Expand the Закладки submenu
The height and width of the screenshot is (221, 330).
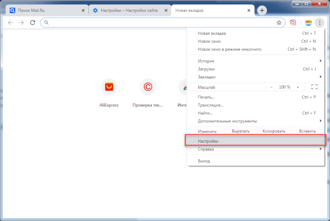(x=256, y=77)
